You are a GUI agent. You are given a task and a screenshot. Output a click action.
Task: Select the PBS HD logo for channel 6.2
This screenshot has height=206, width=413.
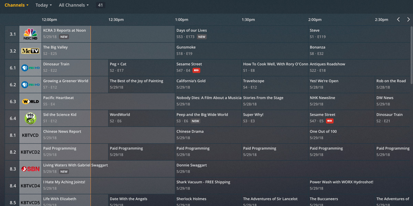coord(30,84)
